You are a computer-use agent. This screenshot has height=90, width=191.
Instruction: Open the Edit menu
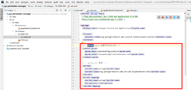(x=12, y=2)
